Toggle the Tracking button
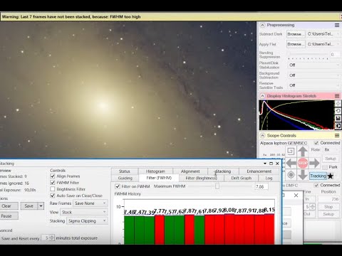The height and width of the screenshot is (256, 342). pyautogui.click(x=318, y=176)
